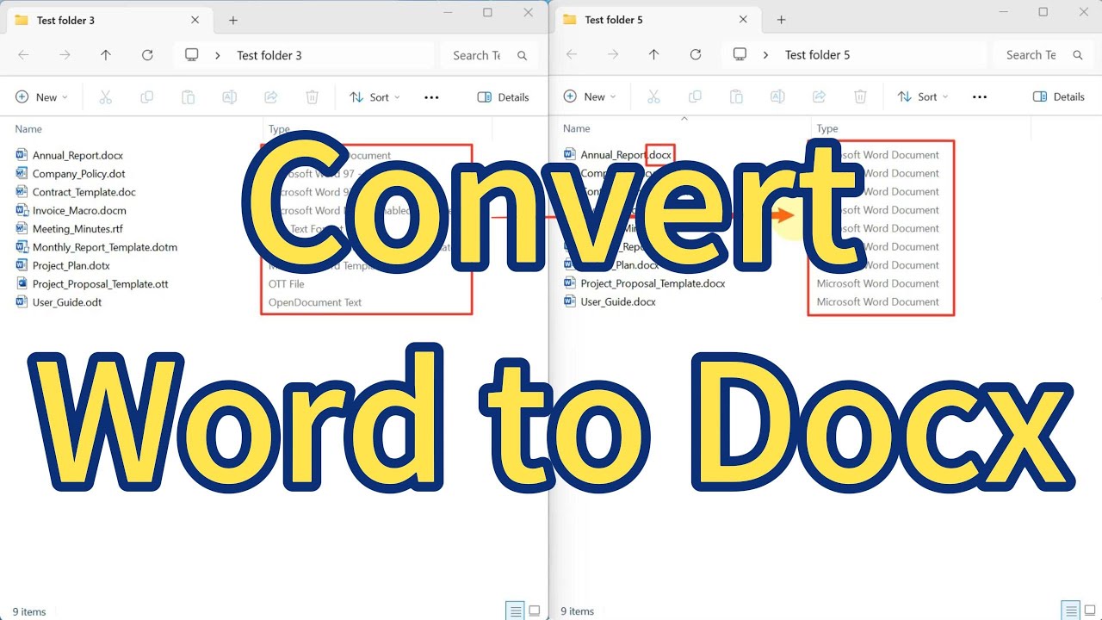Image resolution: width=1102 pixels, height=620 pixels.
Task: Toggle Details pane in Test folder 3
Action: point(504,97)
